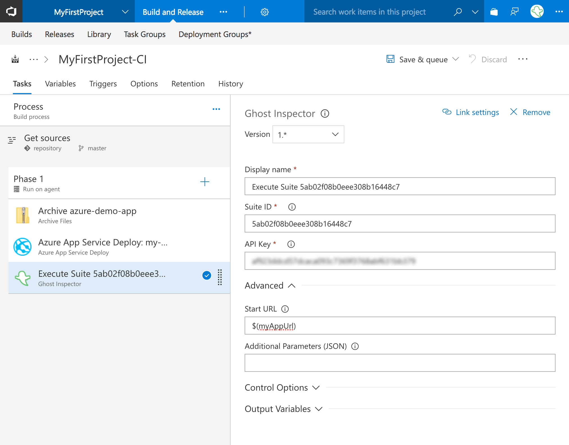Toggle the Execute Suite task checkmark
Screen dimensions: 569x445
point(207,276)
